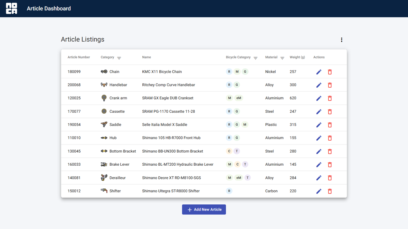Click the Brake Lever category label
This screenshot has height=229, width=408.
tap(119, 164)
